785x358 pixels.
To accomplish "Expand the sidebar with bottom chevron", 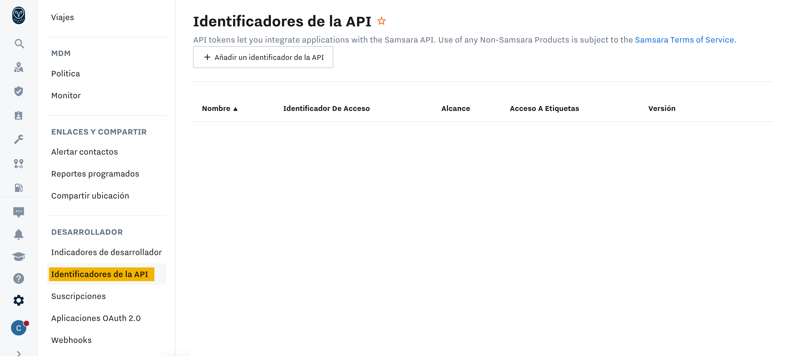I will (x=19, y=353).
